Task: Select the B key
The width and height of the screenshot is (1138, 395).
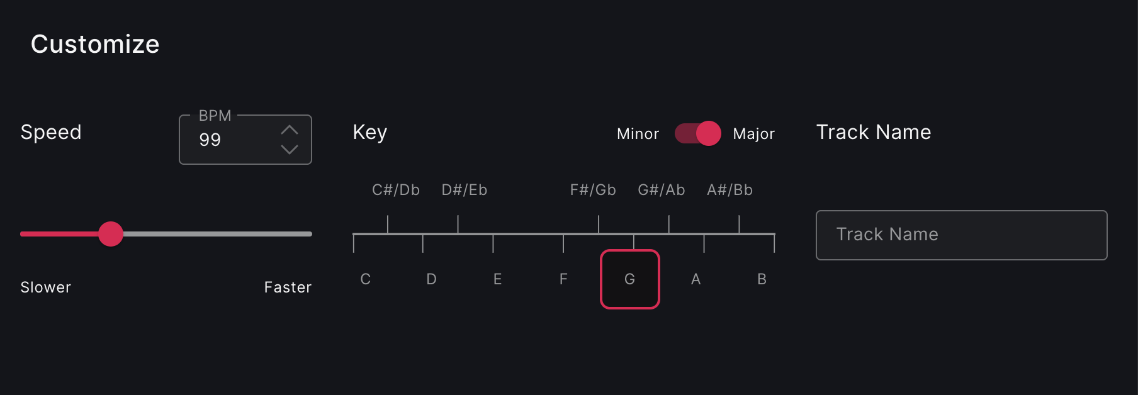Action: click(762, 279)
